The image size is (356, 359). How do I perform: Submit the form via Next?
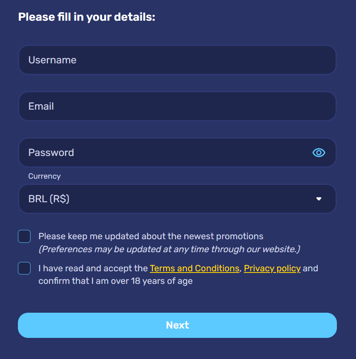[x=177, y=325]
